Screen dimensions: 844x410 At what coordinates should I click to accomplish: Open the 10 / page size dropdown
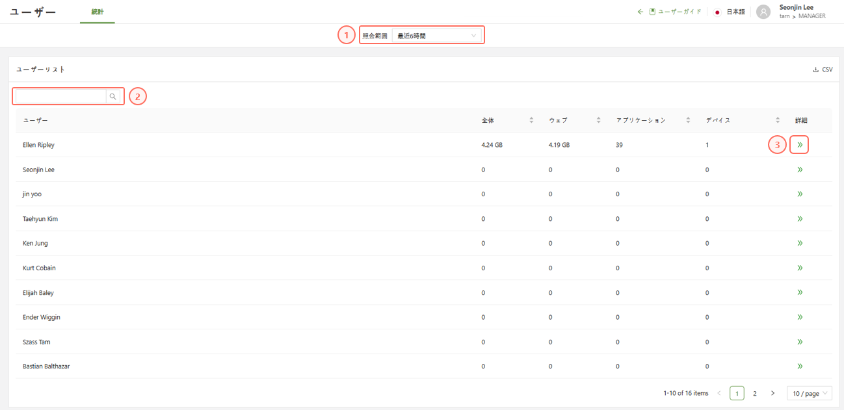[x=809, y=393]
